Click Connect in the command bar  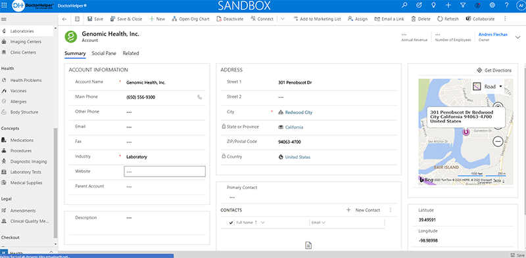262,19
